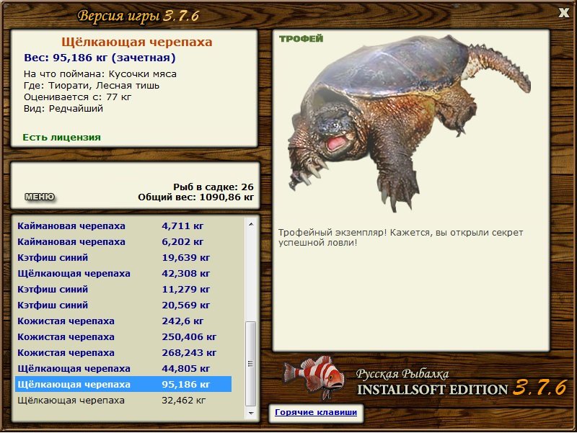Select Кожистая черепаха 250,406 кг entry
This screenshot has height=433, width=577.
(x=123, y=336)
